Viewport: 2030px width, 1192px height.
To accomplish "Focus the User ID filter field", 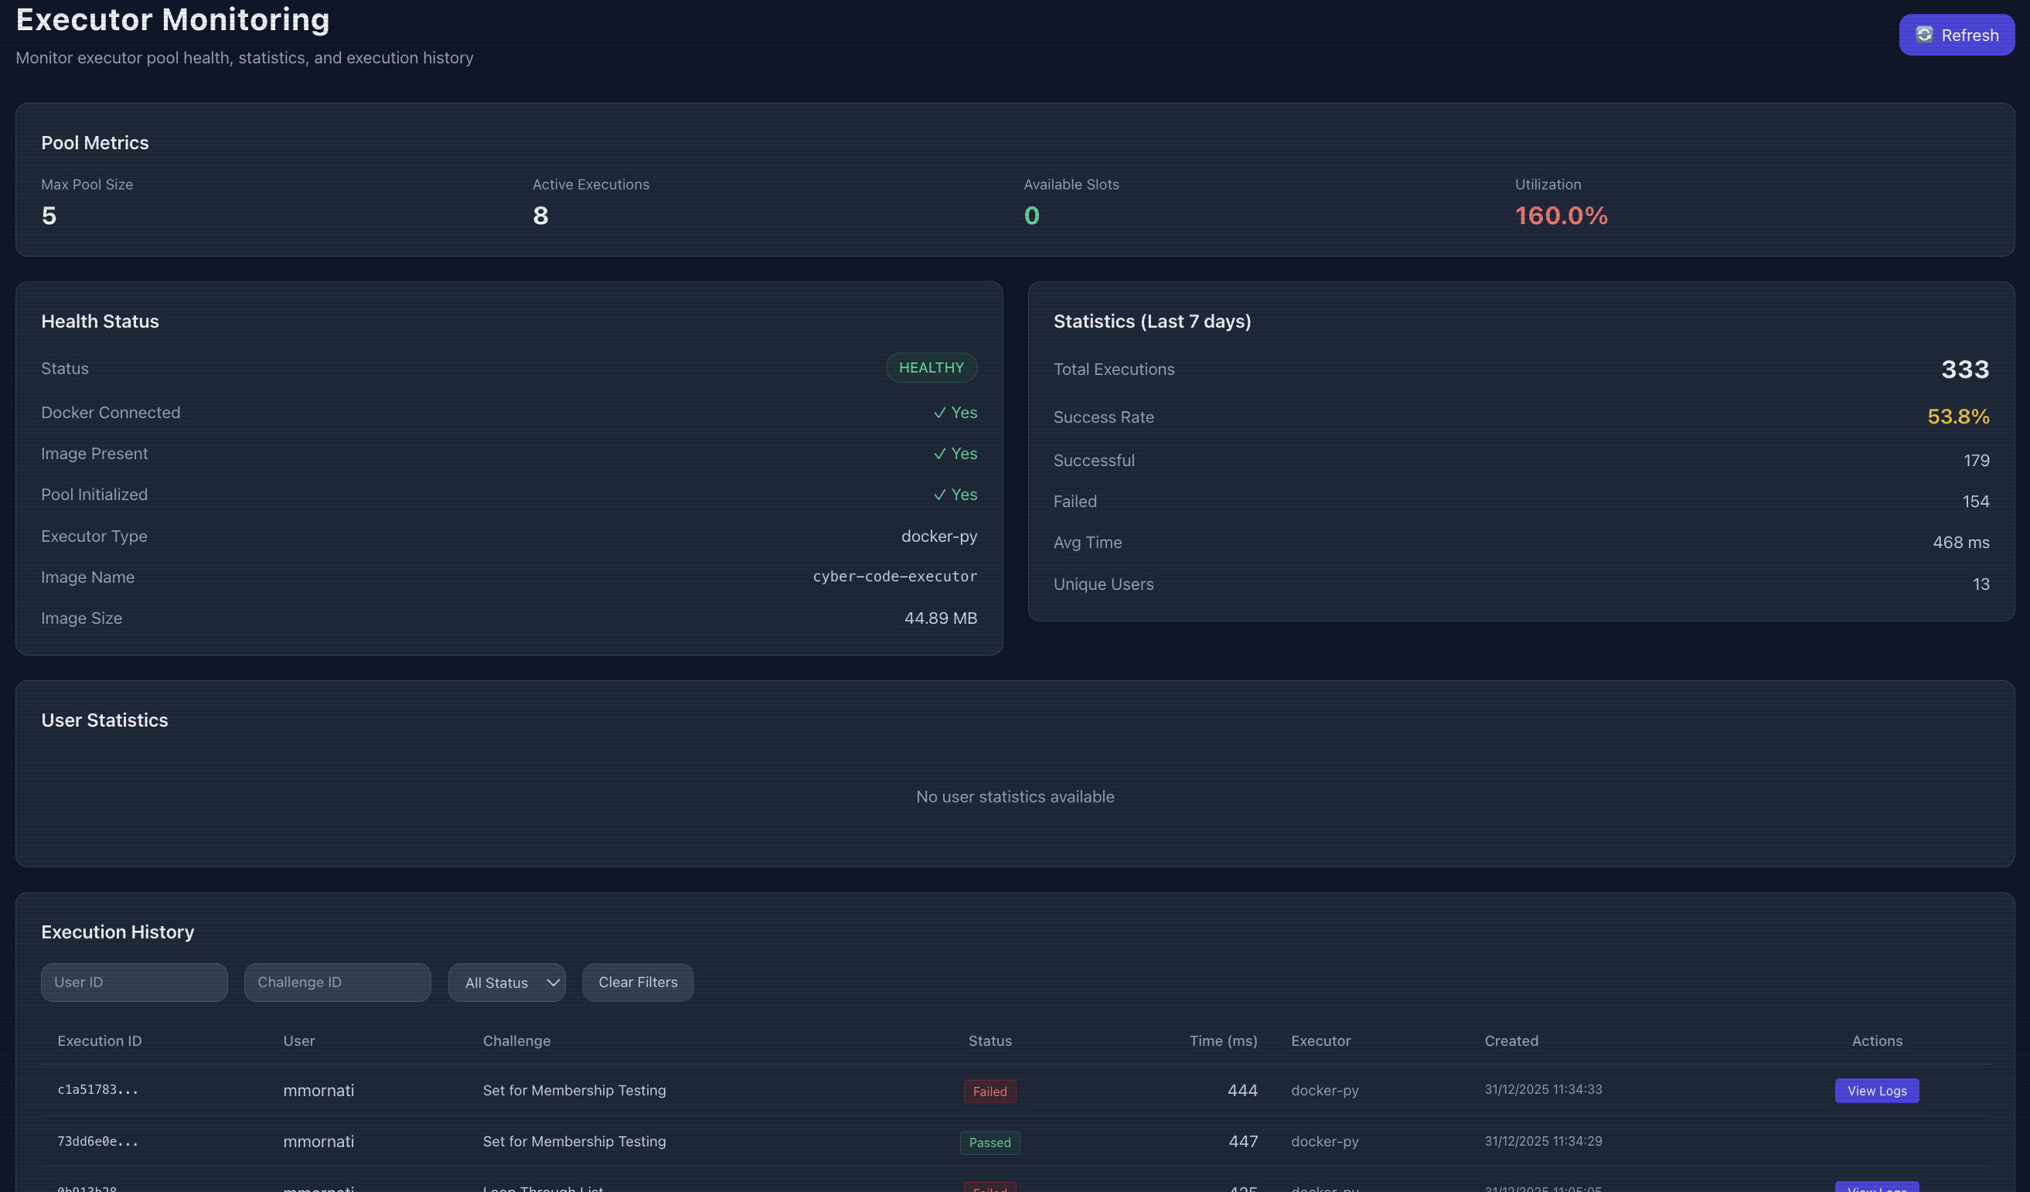I will pos(134,982).
